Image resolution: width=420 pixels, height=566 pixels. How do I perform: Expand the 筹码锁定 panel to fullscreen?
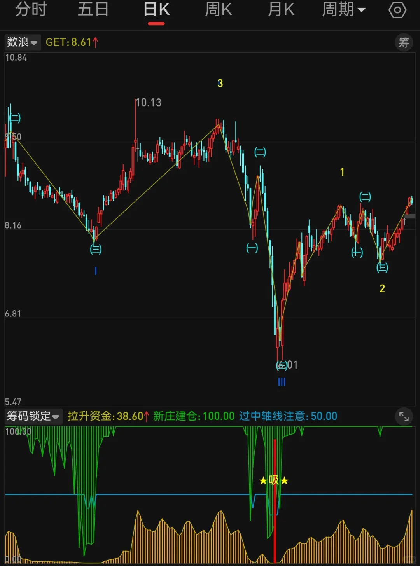pos(404,416)
